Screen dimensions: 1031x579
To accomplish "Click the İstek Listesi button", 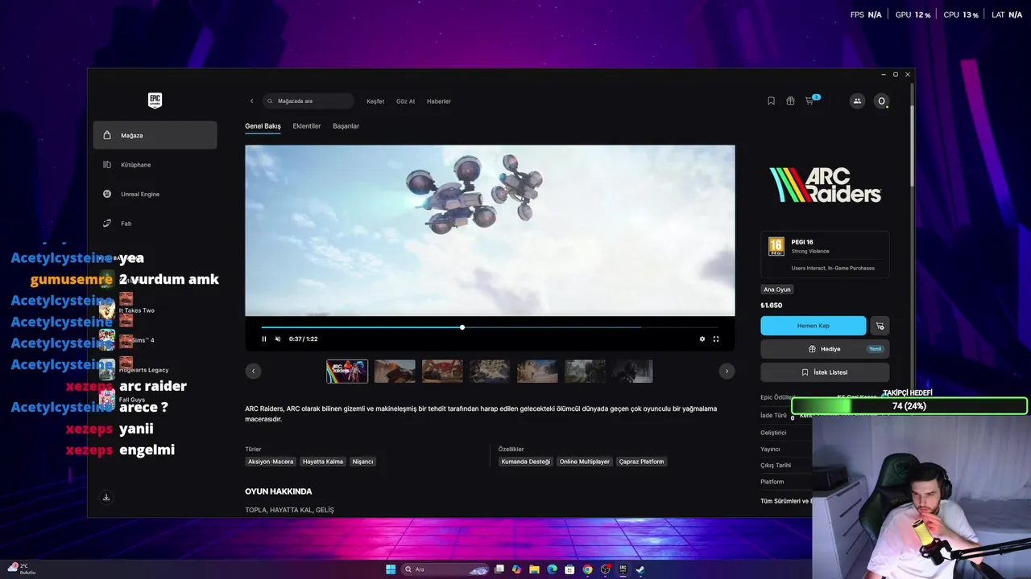I will pyautogui.click(x=825, y=372).
